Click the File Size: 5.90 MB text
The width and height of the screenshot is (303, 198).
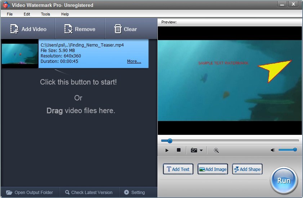click(x=58, y=50)
